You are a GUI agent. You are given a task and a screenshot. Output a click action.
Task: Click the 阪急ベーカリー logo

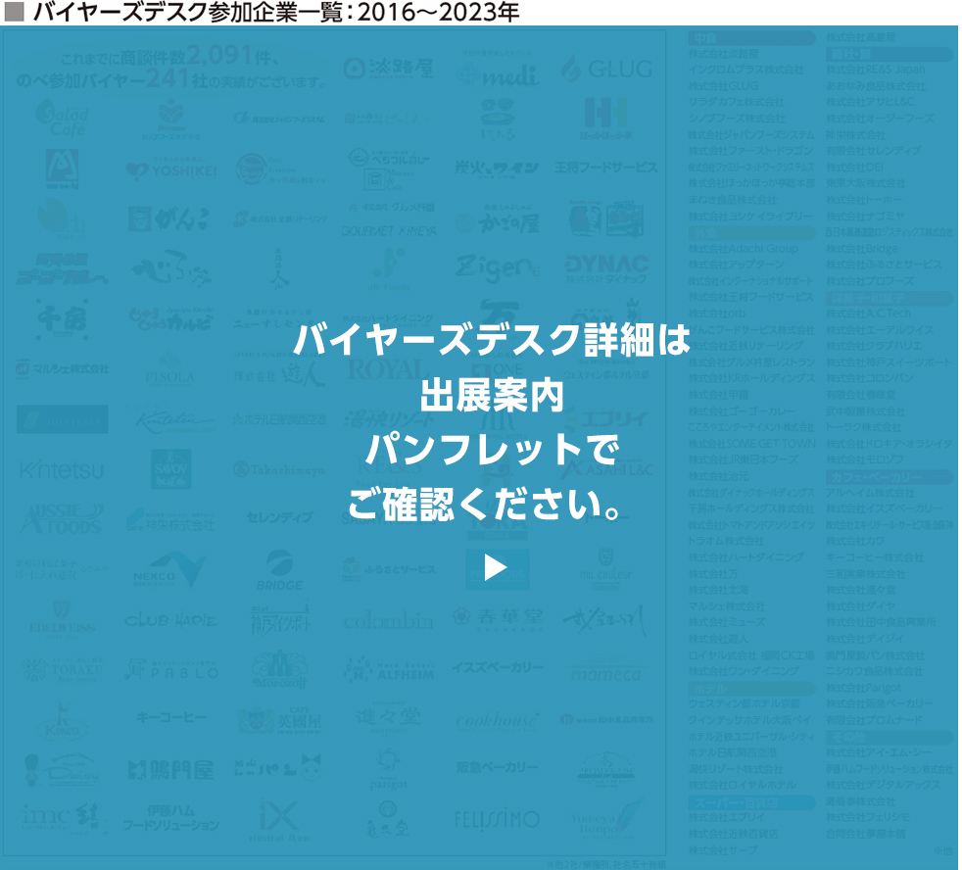[x=498, y=767]
